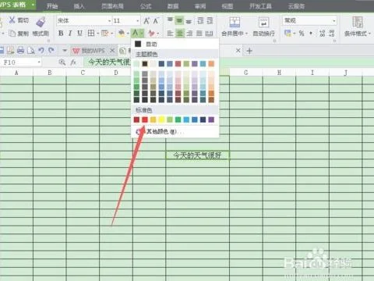Open the Review (审阅) ribbon tab
Viewport: 374px width, 281px height.
click(200, 6)
